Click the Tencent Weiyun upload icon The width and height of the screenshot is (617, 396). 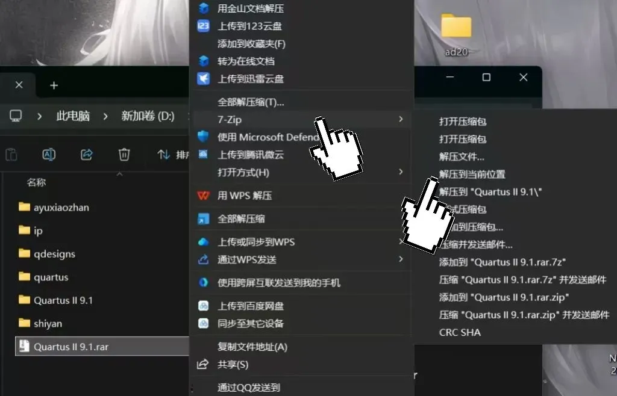[203, 155]
